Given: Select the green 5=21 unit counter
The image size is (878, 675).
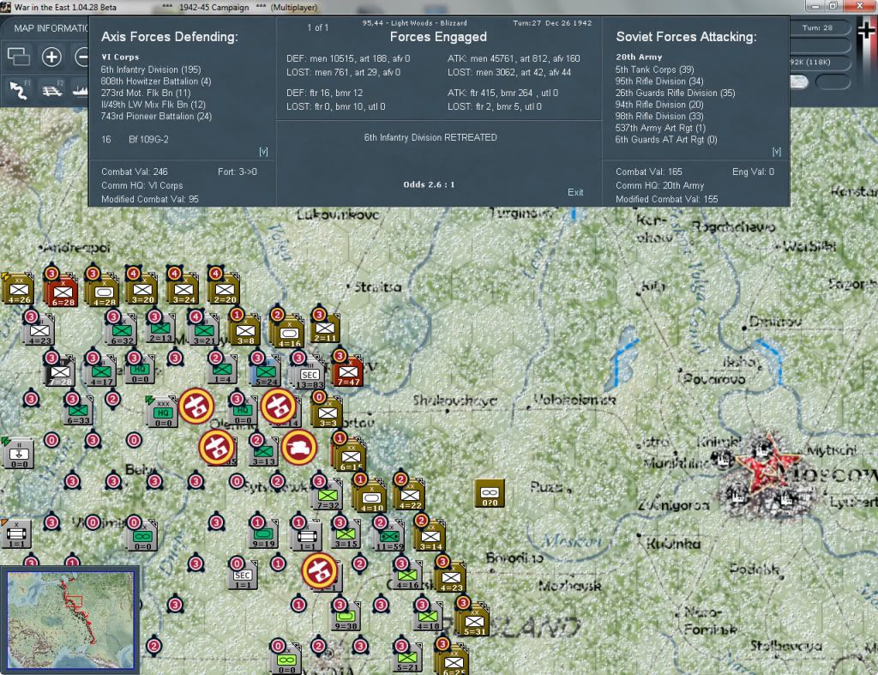Looking at the screenshot, I should click(407, 658).
